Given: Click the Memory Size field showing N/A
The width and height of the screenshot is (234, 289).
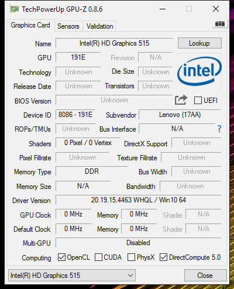Looking at the screenshot, I should (83, 186).
